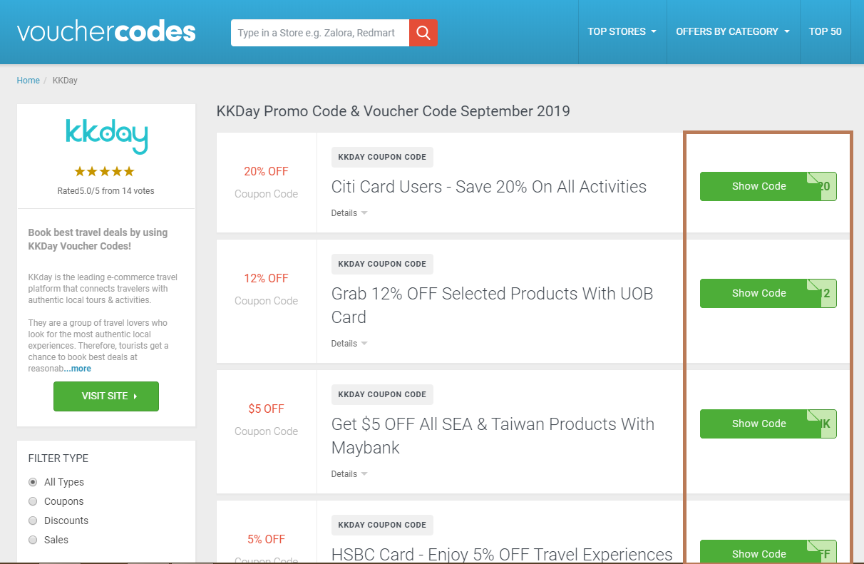The image size is (864, 564).
Task: Type-in store search field
Action: pos(320,33)
